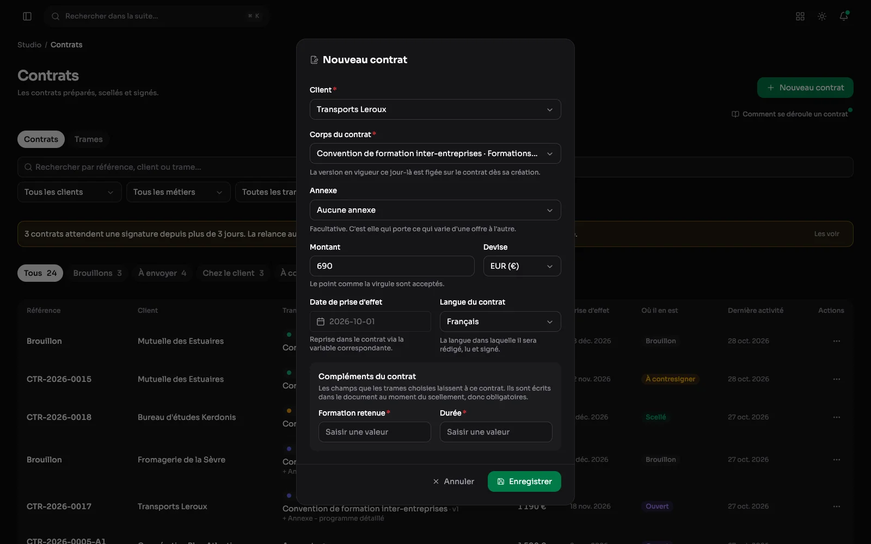Open the Langue du contrat dropdown
Screen dimensions: 871x544
point(500,322)
